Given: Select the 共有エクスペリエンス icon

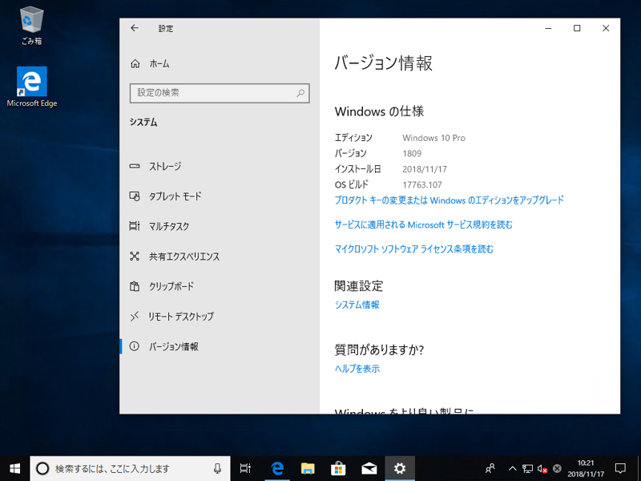Looking at the screenshot, I should click(x=135, y=256).
